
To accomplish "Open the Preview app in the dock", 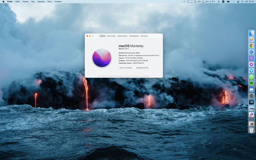I will click(251, 108).
